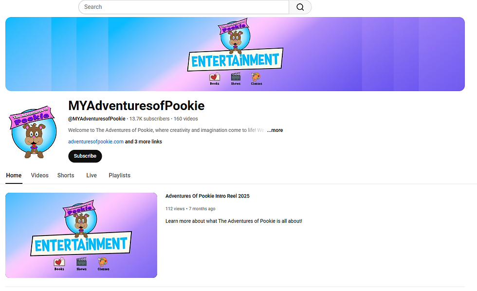Switch to the Videos tab
The image size is (477, 291).
(x=39, y=176)
